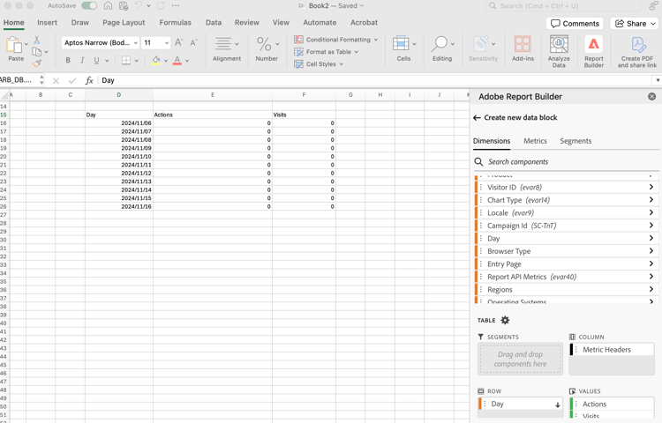The image size is (662, 423).
Task: Switch to the Formulas ribbon tab
Action: pos(176,22)
